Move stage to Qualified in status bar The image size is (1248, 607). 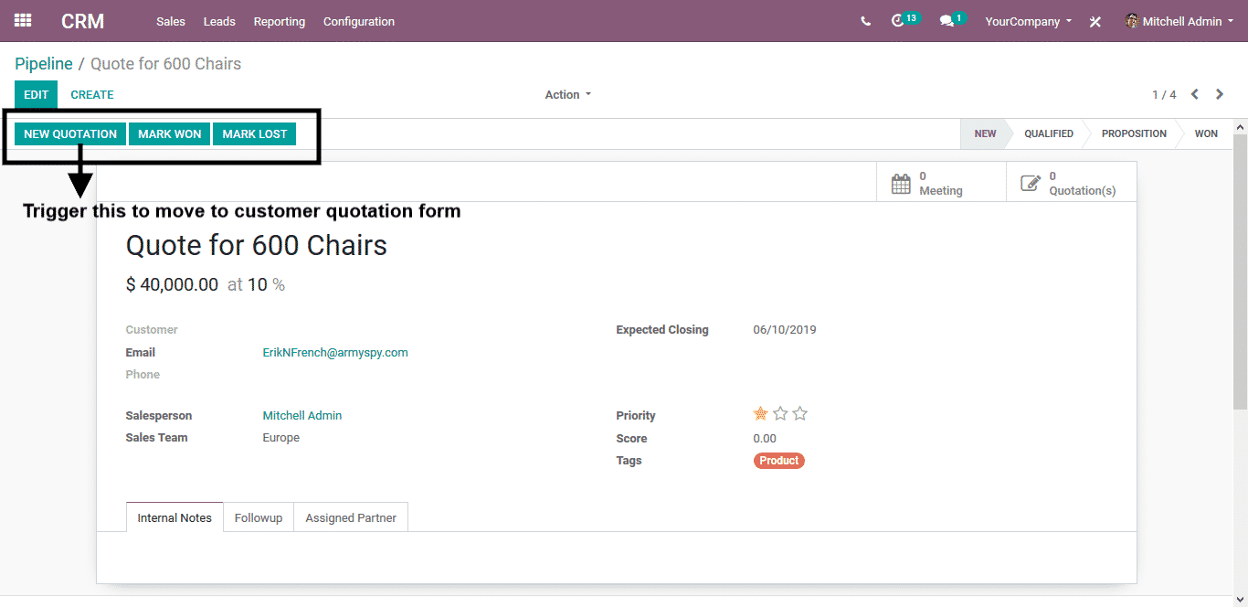[1048, 133]
